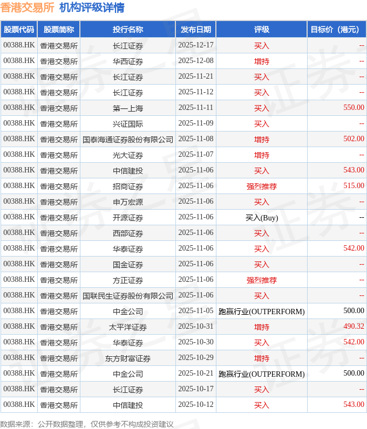Click the 太平洋证券 broker name
This screenshot has width=367, height=429.
click(x=128, y=327)
